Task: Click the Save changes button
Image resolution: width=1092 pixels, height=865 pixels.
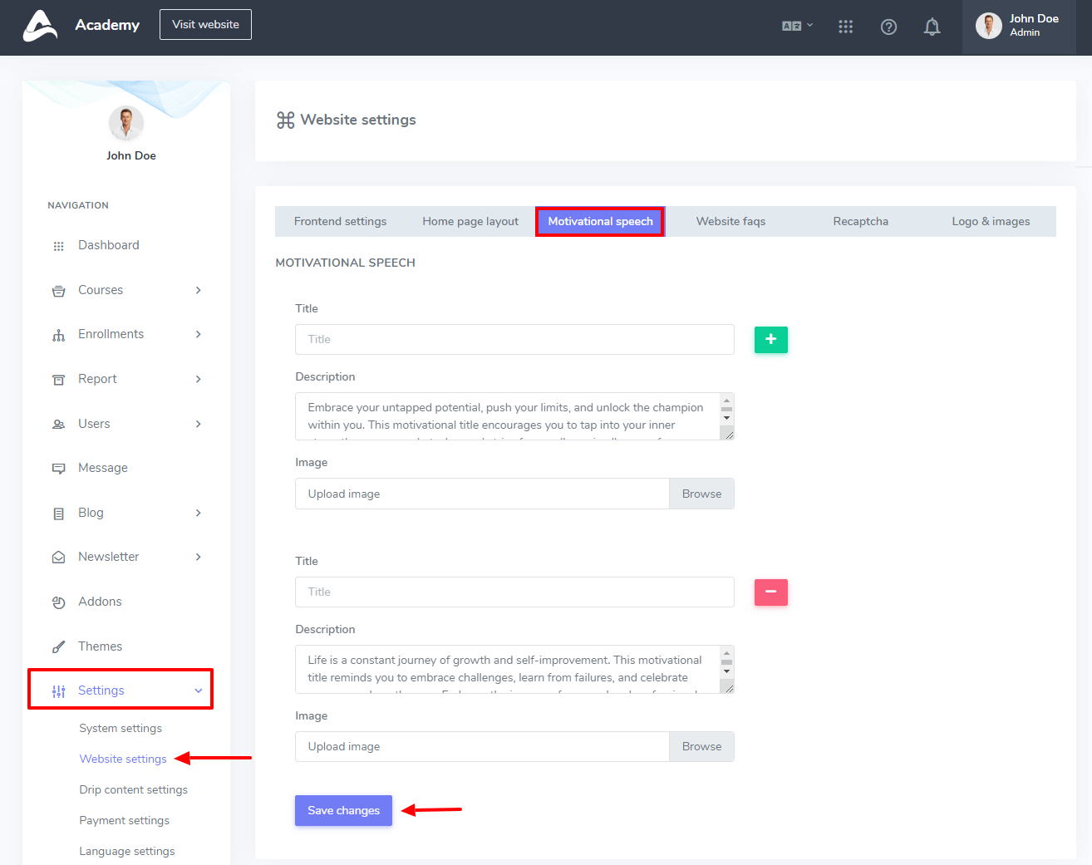Action: 343,810
